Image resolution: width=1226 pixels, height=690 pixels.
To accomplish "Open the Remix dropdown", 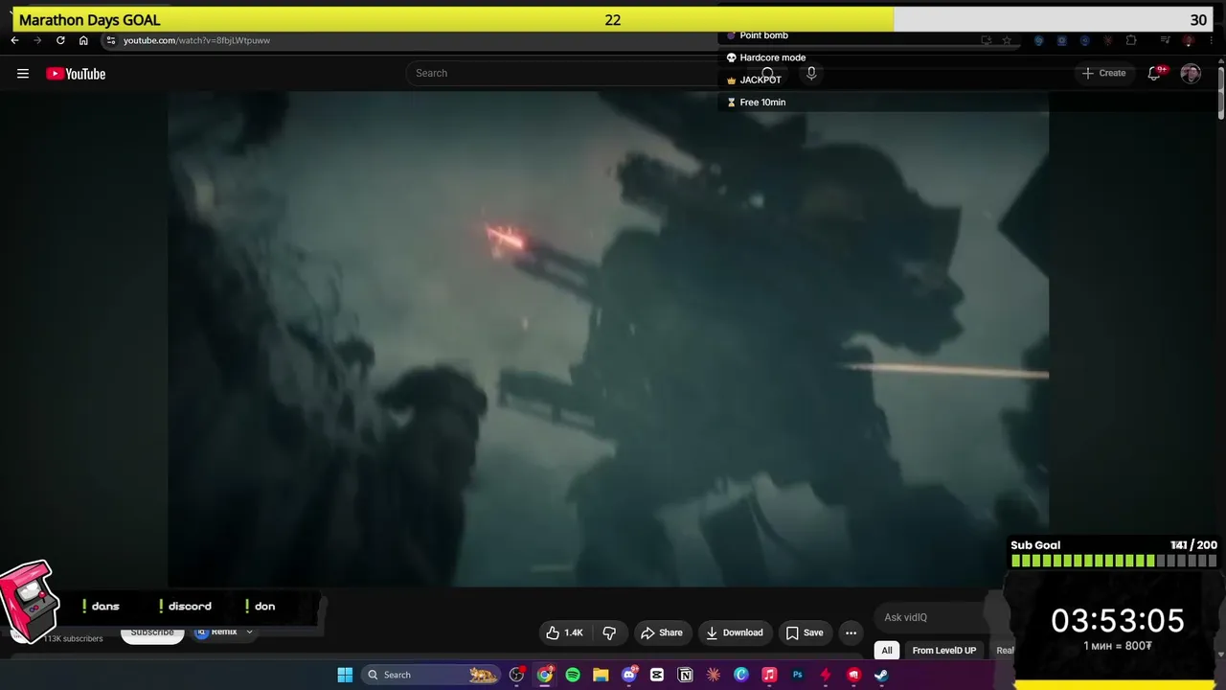I will [x=224, y=632].
